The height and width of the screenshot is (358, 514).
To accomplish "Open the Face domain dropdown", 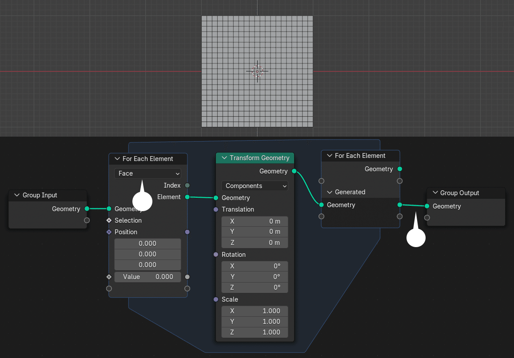I will point(147,173).
